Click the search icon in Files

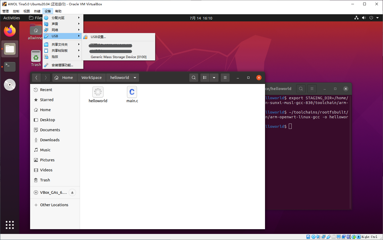click(x=193, y=78)
